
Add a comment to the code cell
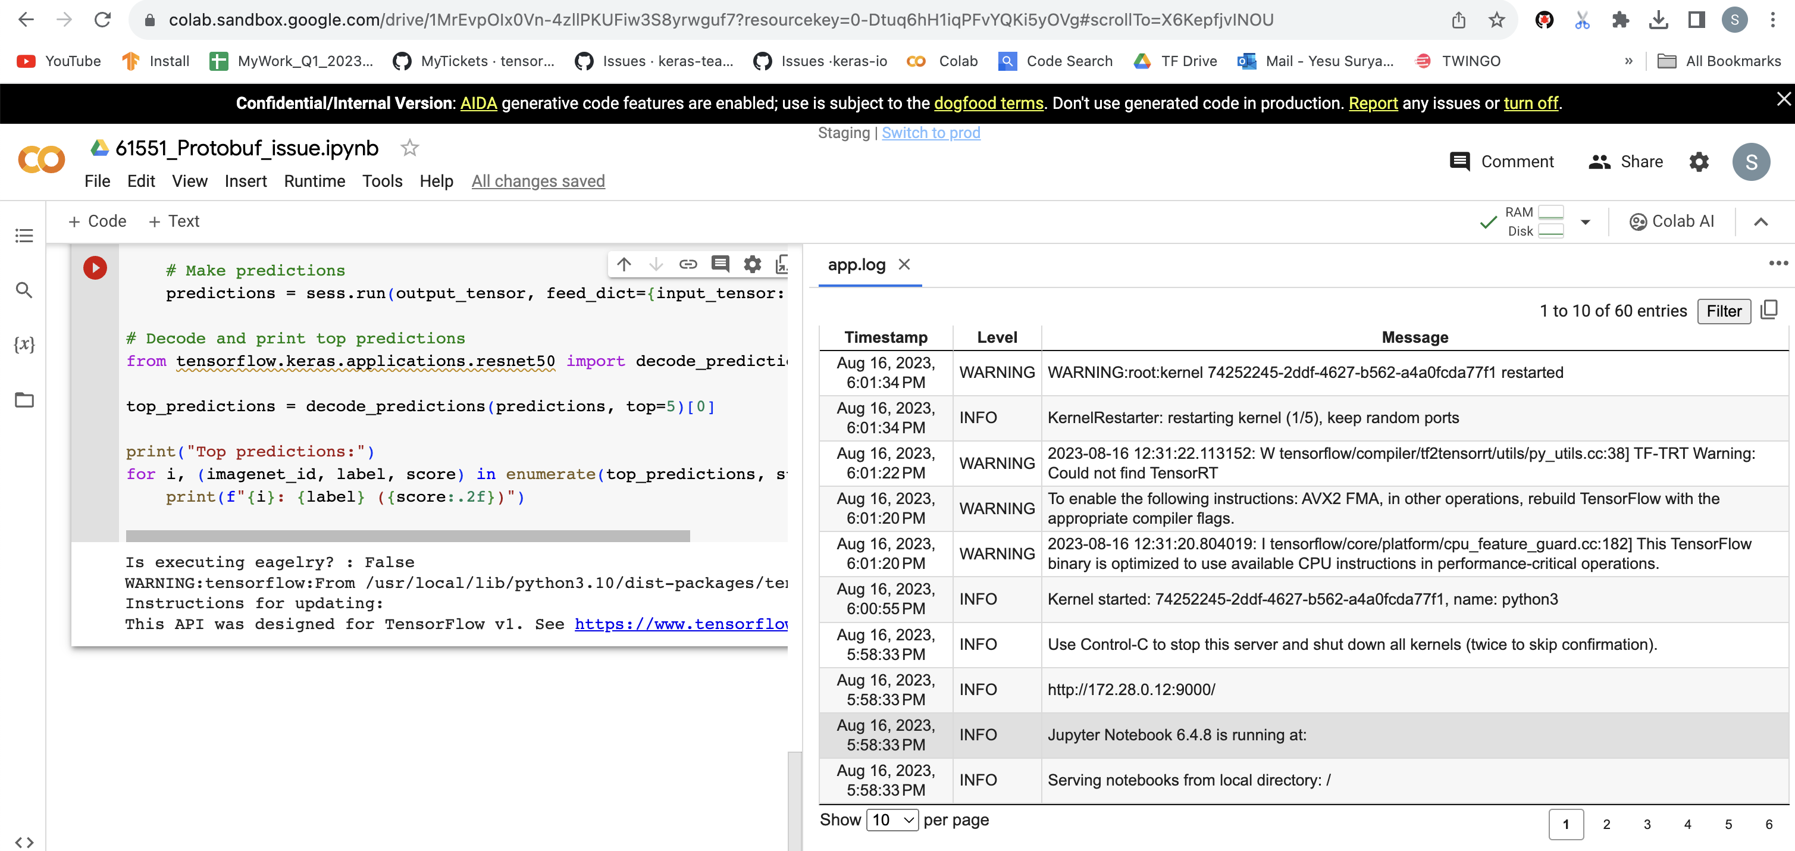[720, 264]
